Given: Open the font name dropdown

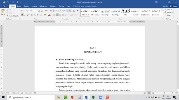Looking at the screenshot, I should (31, 11).
